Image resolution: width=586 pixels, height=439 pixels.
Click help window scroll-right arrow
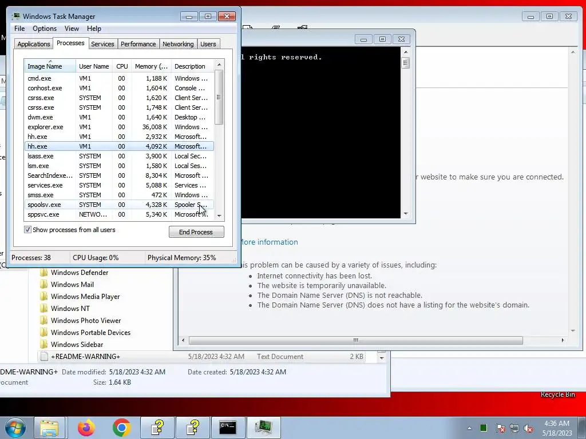[x=563, y=340]
